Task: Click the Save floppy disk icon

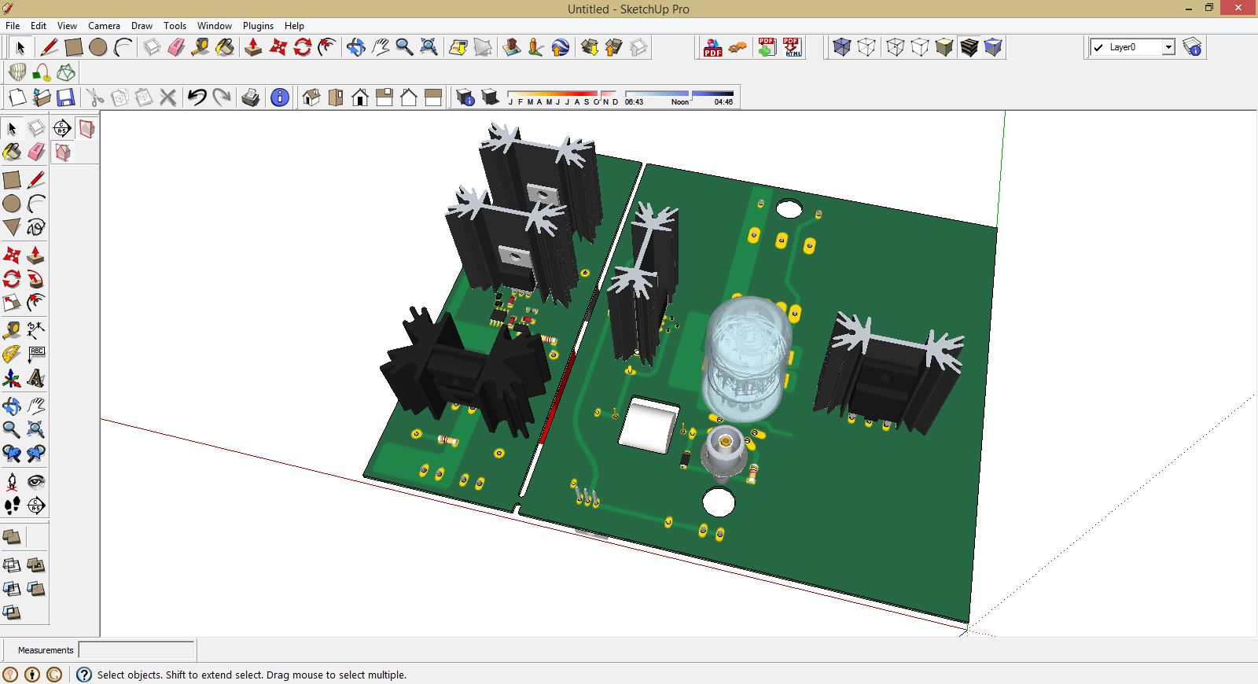Action: click(x=66, y=97)
